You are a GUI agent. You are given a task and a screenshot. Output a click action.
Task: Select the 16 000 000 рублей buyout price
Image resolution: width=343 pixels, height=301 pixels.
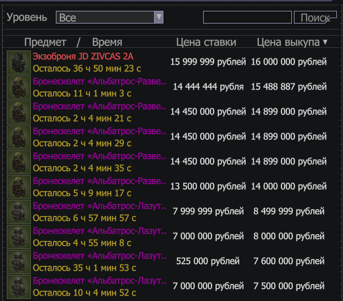(x=289, y=62)
